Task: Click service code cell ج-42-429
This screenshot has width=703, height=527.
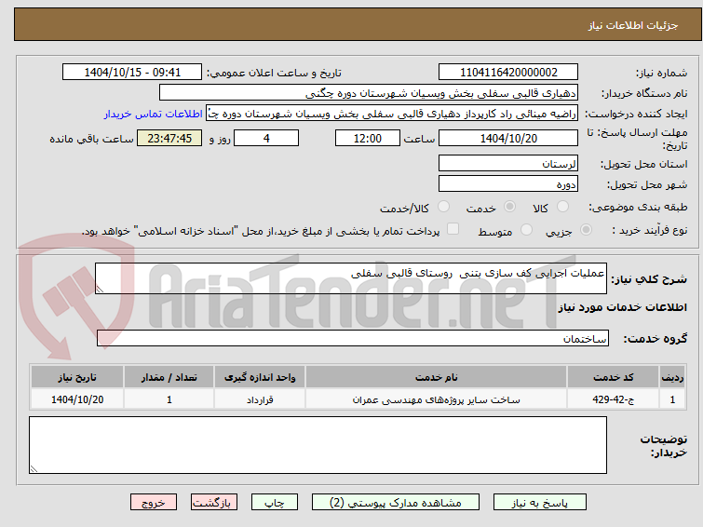Action: pos(613,399)
